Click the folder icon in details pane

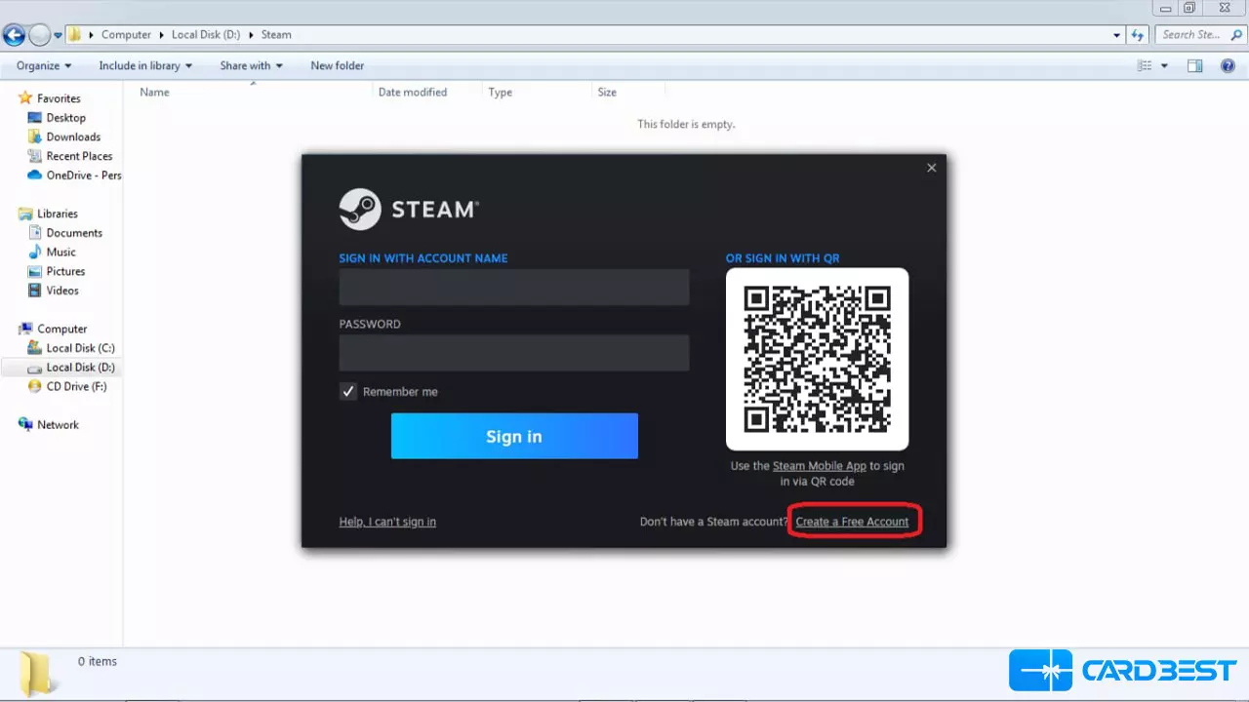(37, 674)
